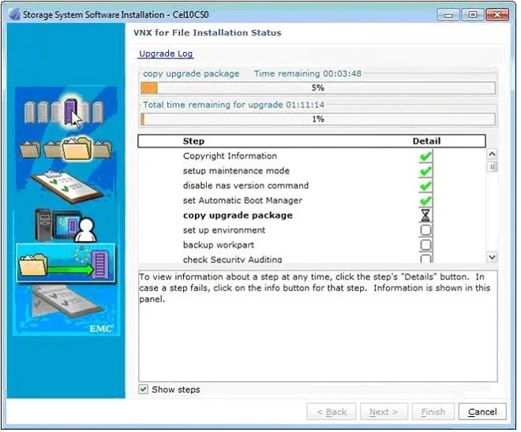Viewport: 521px width, 432px height.
Task: Click the Detail column header
Action: [426, 141]
